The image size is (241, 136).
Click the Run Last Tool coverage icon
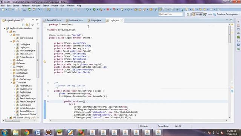tap(101, 9)
